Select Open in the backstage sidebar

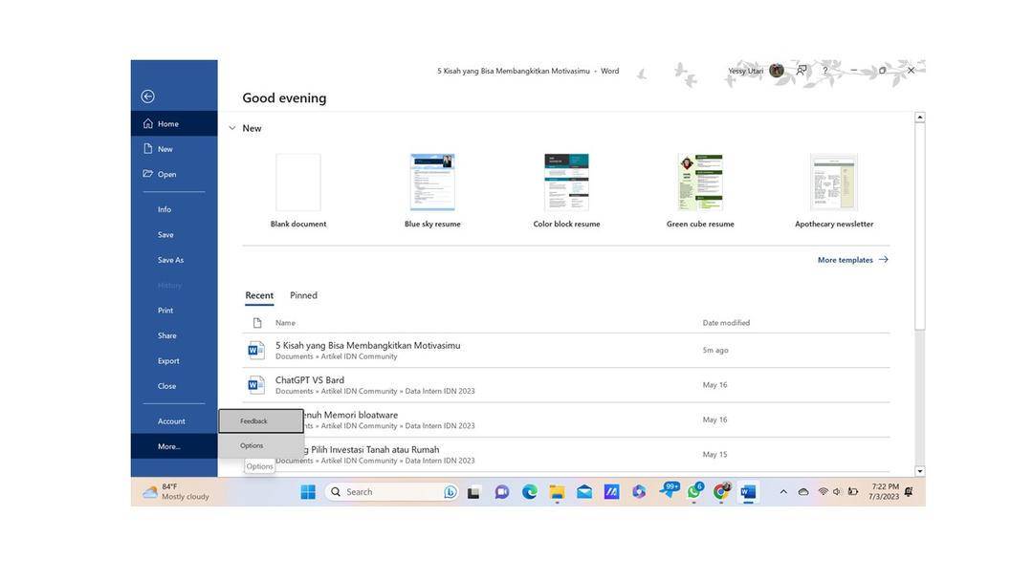[174, 174]
